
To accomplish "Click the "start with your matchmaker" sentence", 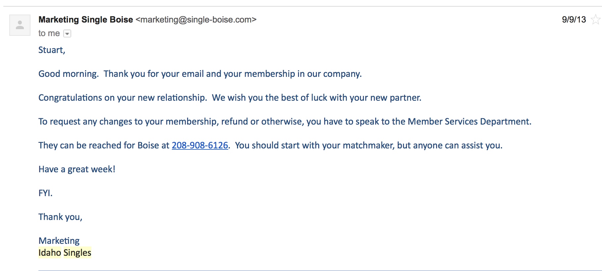I will click(369, 145).
